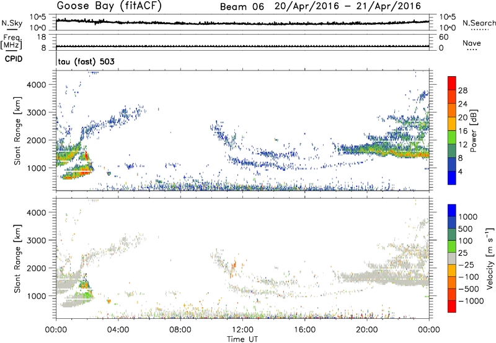The width and height of the screenshot is (496, 343).
Task: Click the 'N.Search' legend label
Action: pyautogui.click(x=479, y=23)
